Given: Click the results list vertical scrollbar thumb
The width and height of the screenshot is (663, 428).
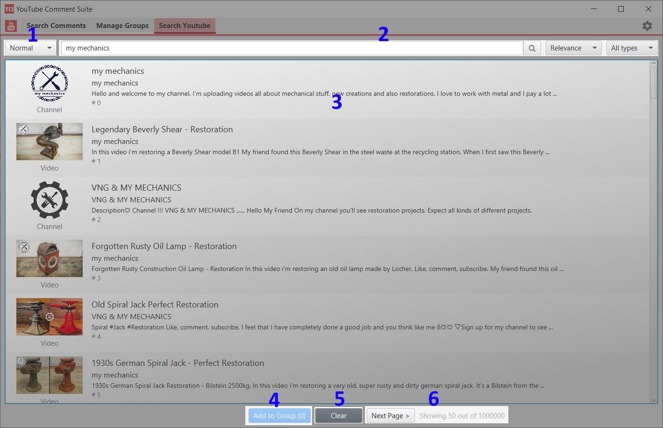Looking at the screenshot, I should (x=653, y=83).
